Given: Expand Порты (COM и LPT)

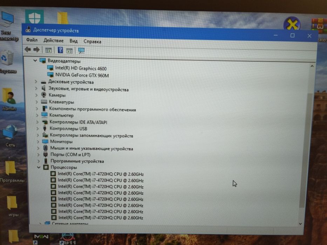Looking at the screenshot, I should coord(38,155).
